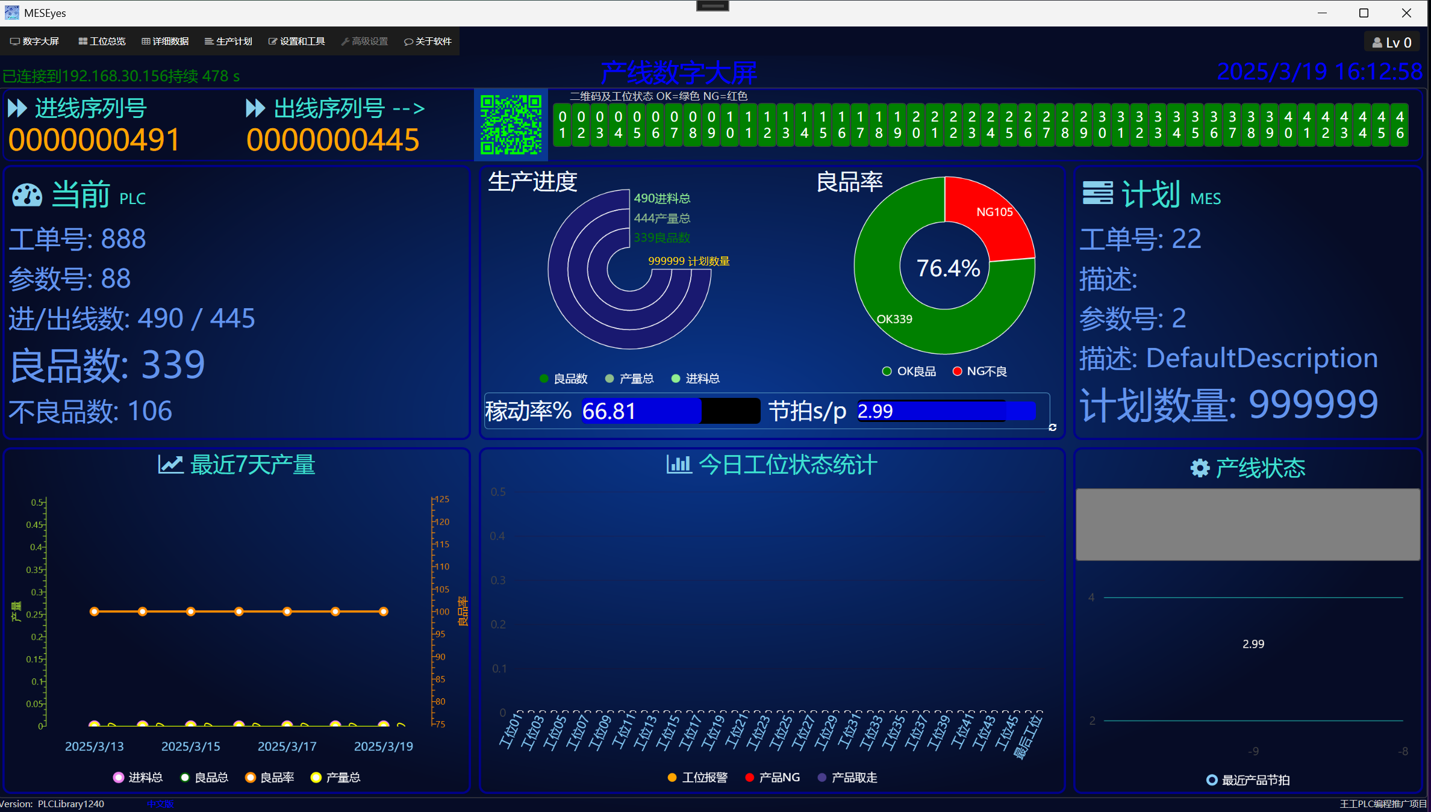Toggle 进料总 legend in 生产进度 chart
This screenshot has height=812, width=1431.
pyautogui.click(x=696, y=379)
